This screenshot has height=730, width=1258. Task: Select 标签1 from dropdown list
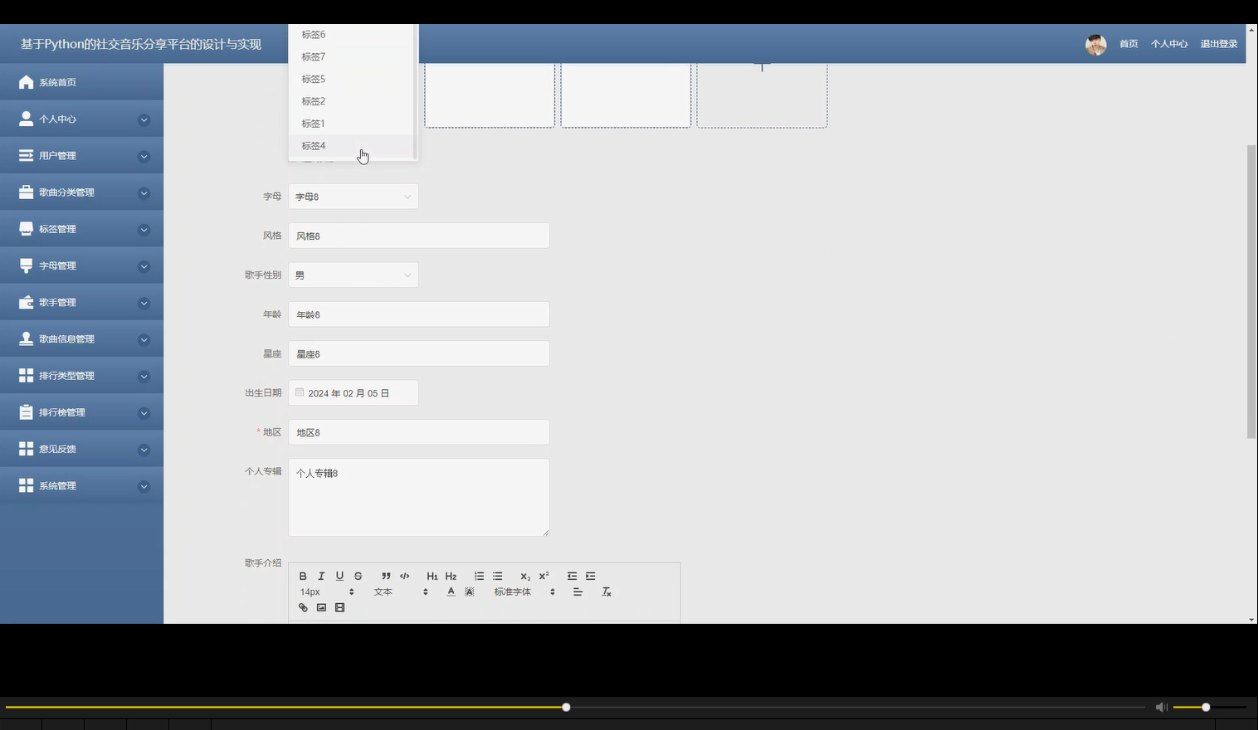(x=350, y=124)
